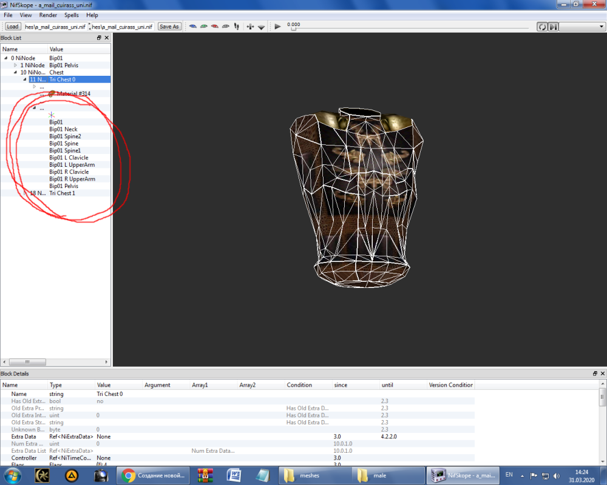Open the Word taskbar icon
The image size is (607, 485).
(234, 475)
